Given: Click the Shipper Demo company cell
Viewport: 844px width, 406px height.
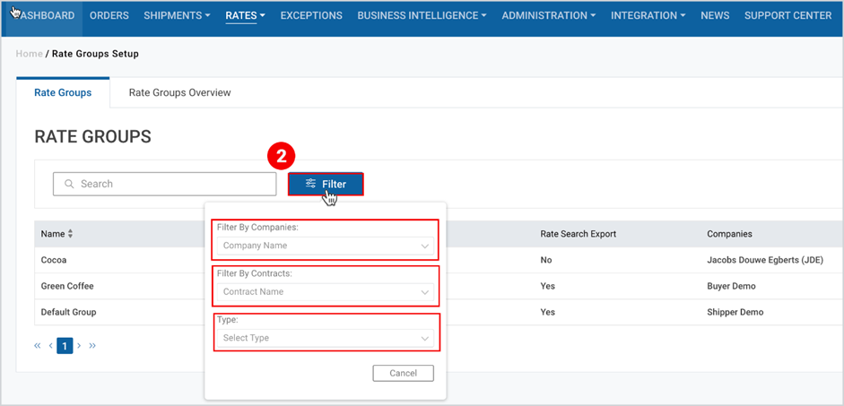Looking at the screenshot, I should click(x=735, y=312).
